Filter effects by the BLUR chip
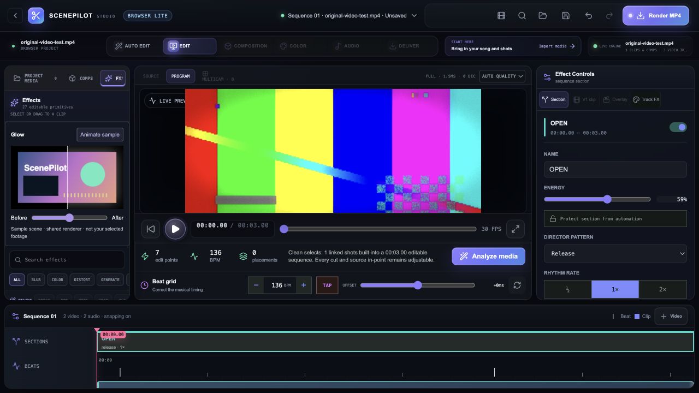The width and height of the screenshot is (699, 393). (x=36, y=279)
